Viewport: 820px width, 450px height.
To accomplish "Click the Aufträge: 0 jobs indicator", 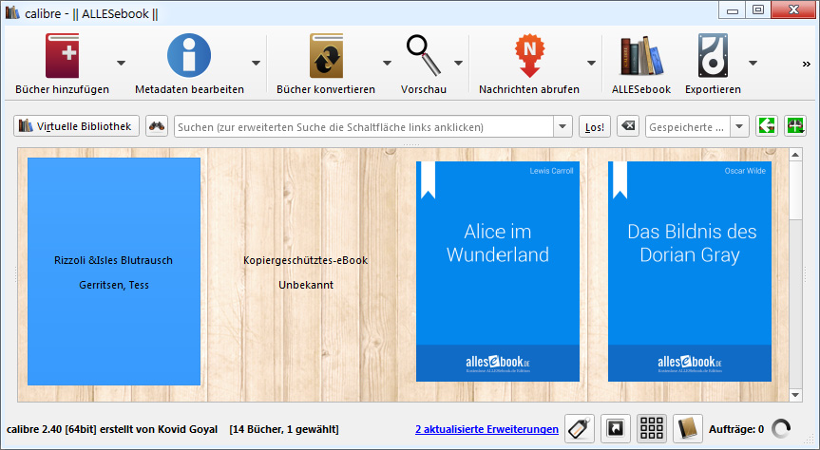I will click(736, 429).
